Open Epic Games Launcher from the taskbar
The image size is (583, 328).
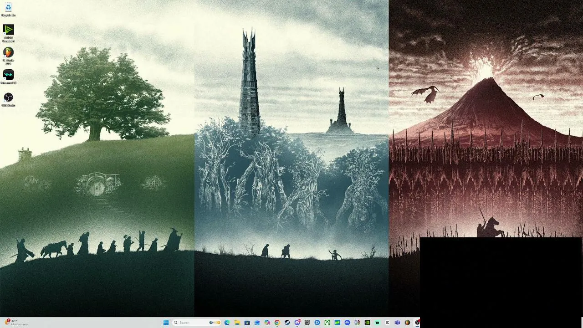(307, 323)
